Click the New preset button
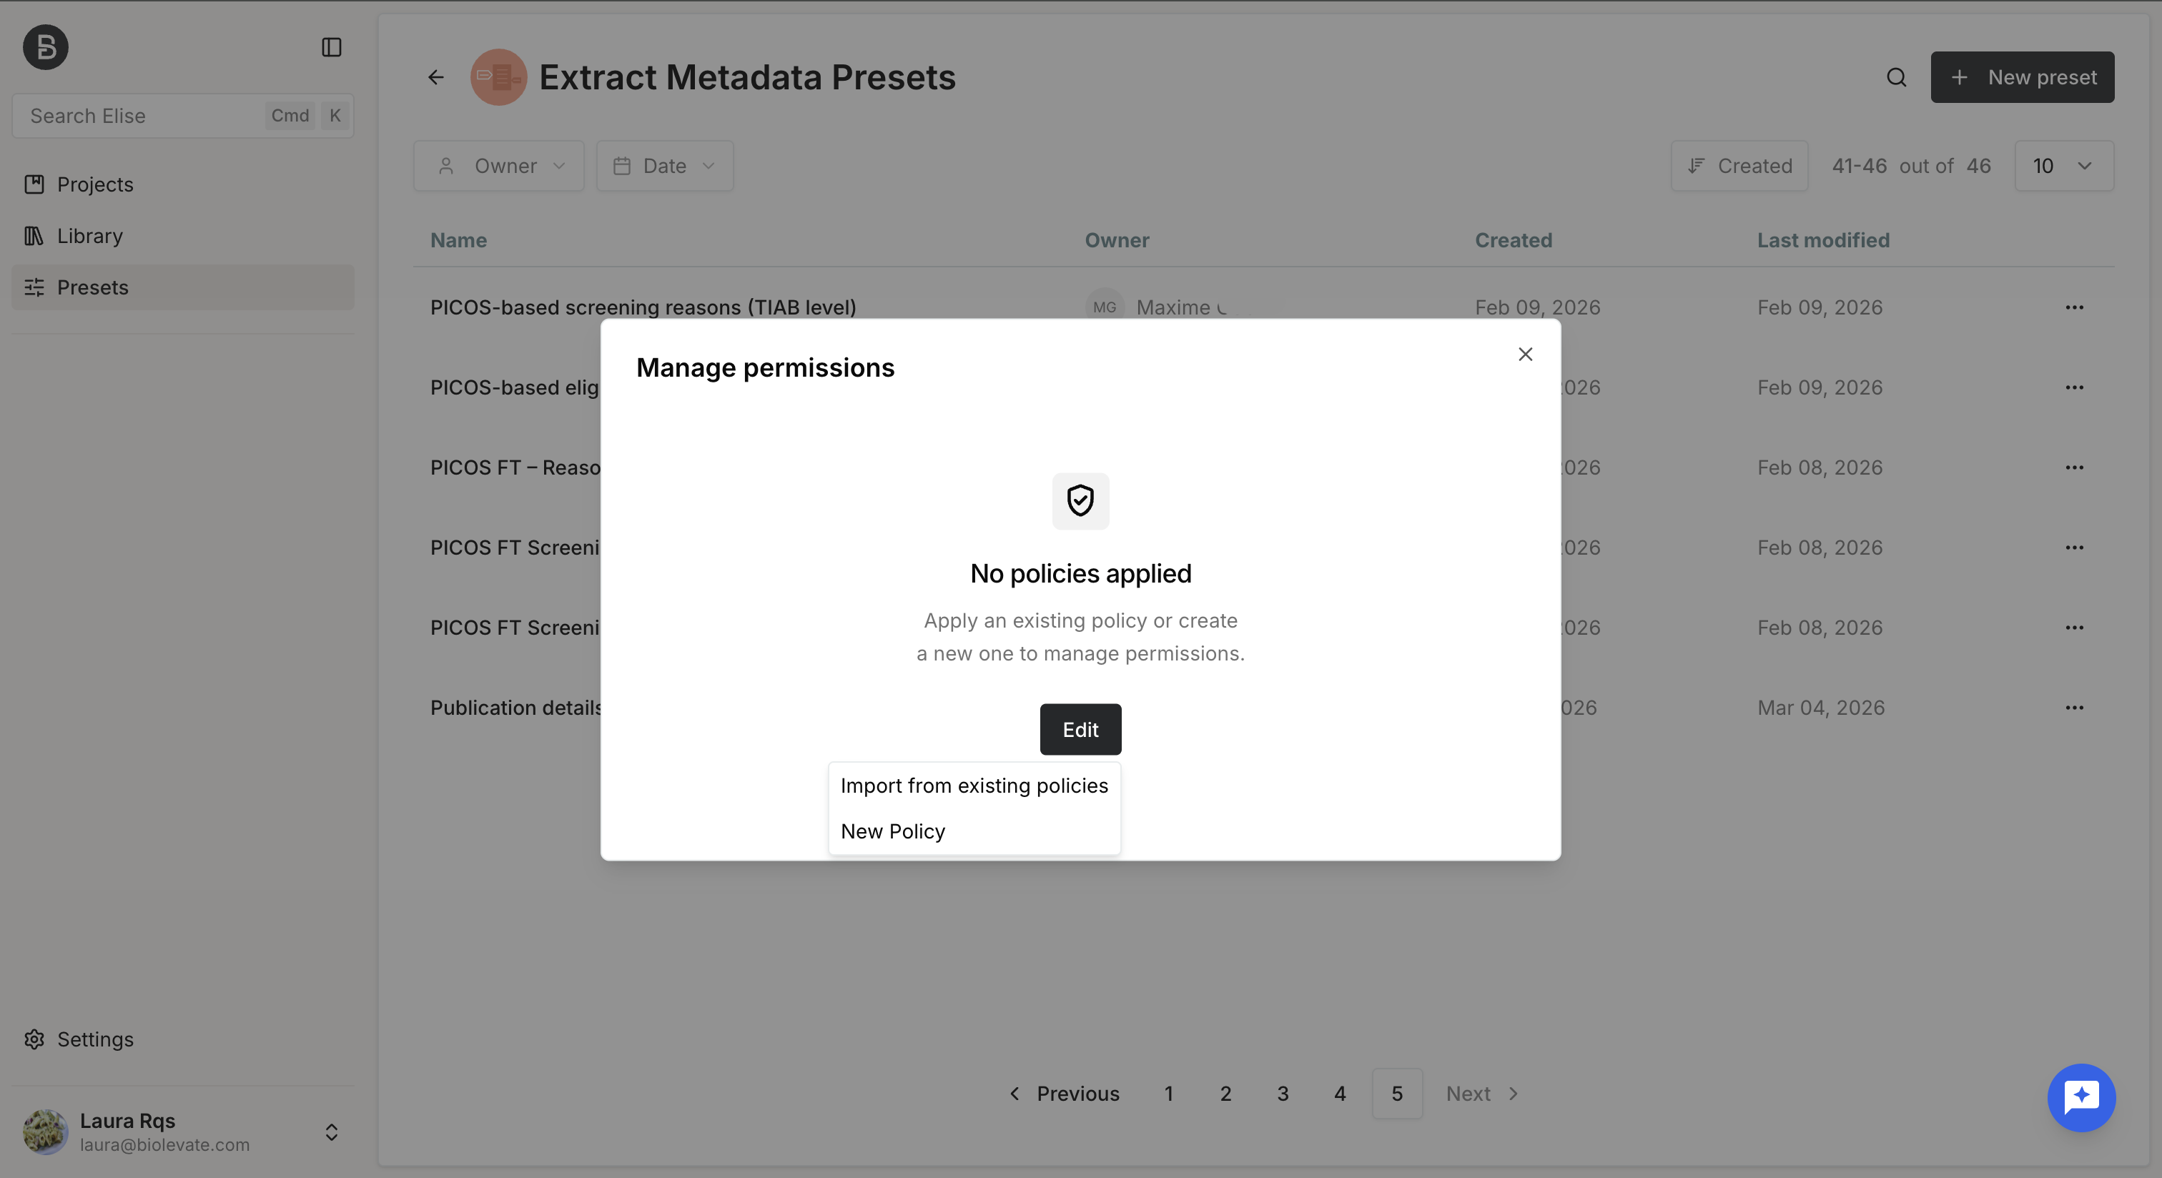This screenshot has width=2162, height=1178. point(2022,77)
